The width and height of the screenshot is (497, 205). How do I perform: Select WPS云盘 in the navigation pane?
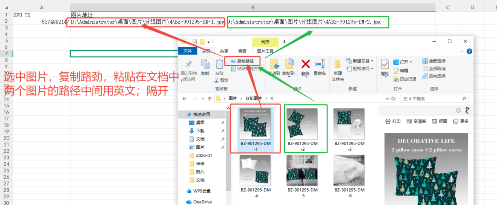pyautogui.click(x=201, y=191)
